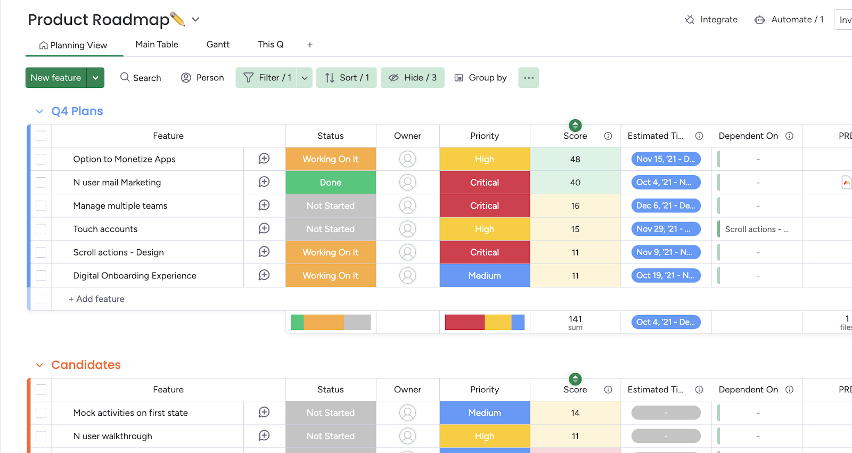Open the file icon in N user mail Marketing row
The width and height of the screenshot is (852, 453).
click(846, 183)
